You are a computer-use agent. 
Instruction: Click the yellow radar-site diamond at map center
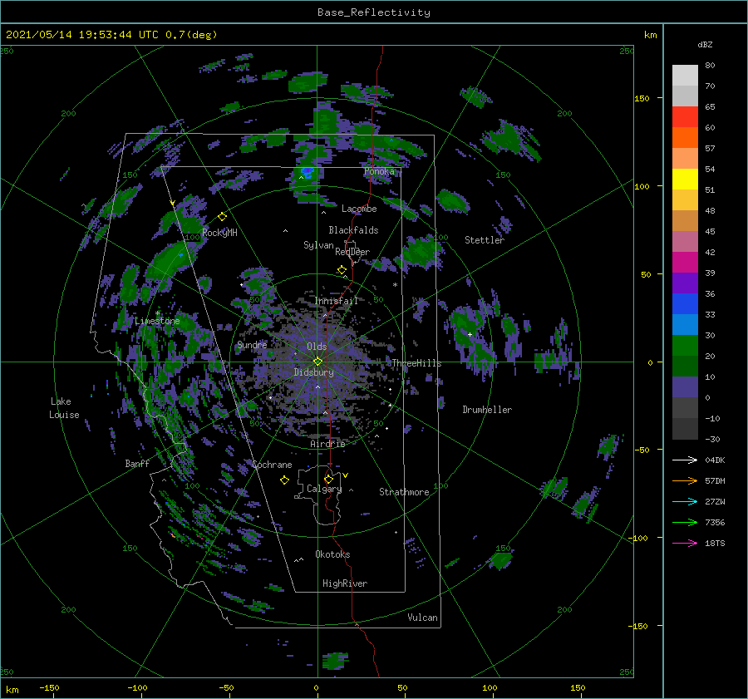[317, 362]
